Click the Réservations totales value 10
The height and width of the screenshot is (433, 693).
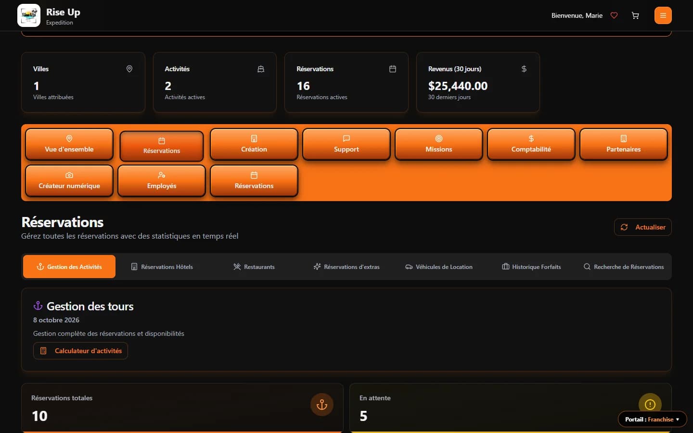[39, 416]
